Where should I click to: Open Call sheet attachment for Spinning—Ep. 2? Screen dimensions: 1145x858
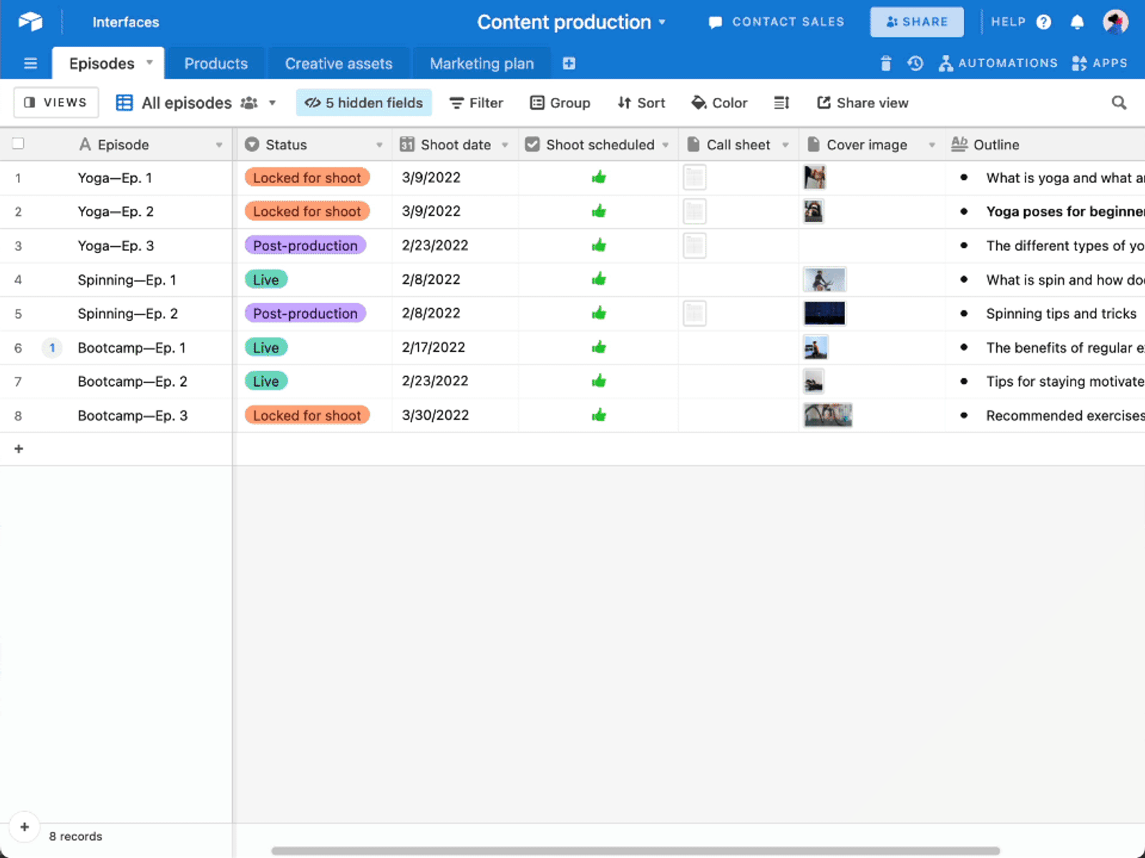click(694, 313)
